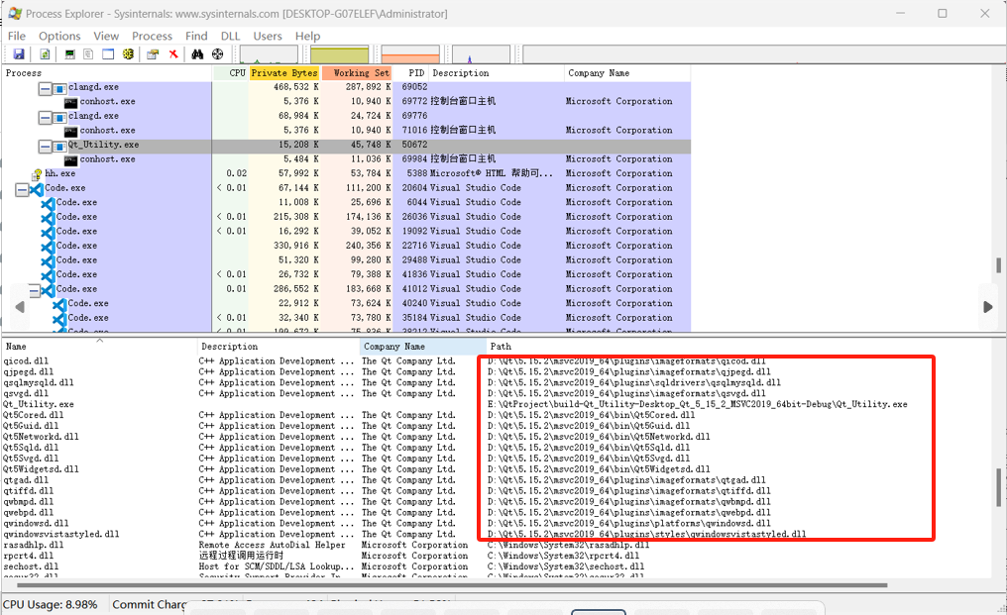Collapse the clangd.exe node with PID 69052
The height and width of the screenshot is (615, 1007).
click(45, 88)
